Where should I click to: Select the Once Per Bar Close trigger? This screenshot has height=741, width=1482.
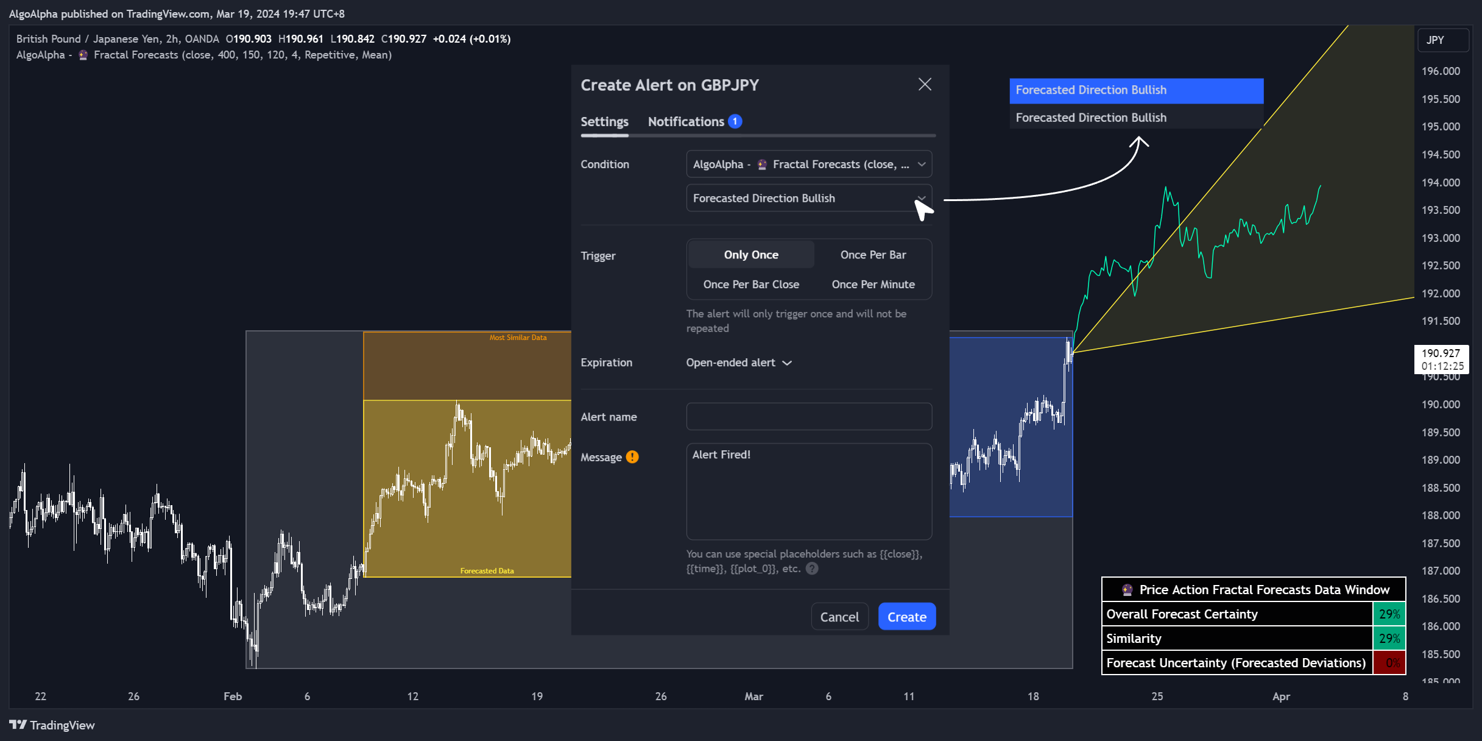point(751,284)
